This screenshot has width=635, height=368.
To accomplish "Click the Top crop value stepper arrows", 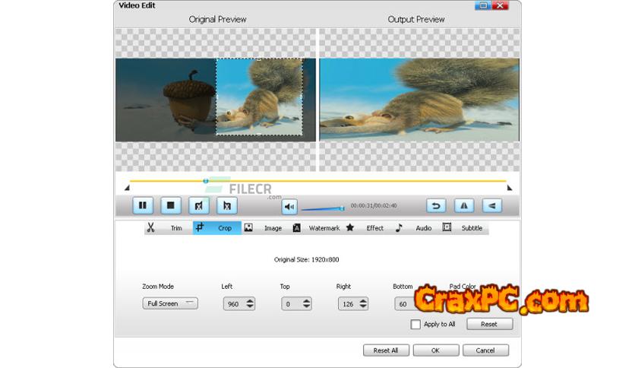I will pyautogui.click(x=307, y=303).
